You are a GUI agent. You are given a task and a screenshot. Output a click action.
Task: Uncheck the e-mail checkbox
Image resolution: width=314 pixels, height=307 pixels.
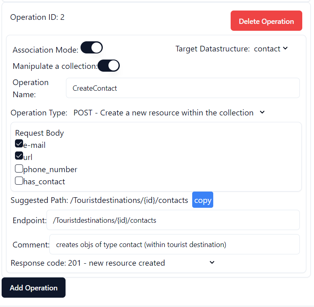[x=19, y=144]
